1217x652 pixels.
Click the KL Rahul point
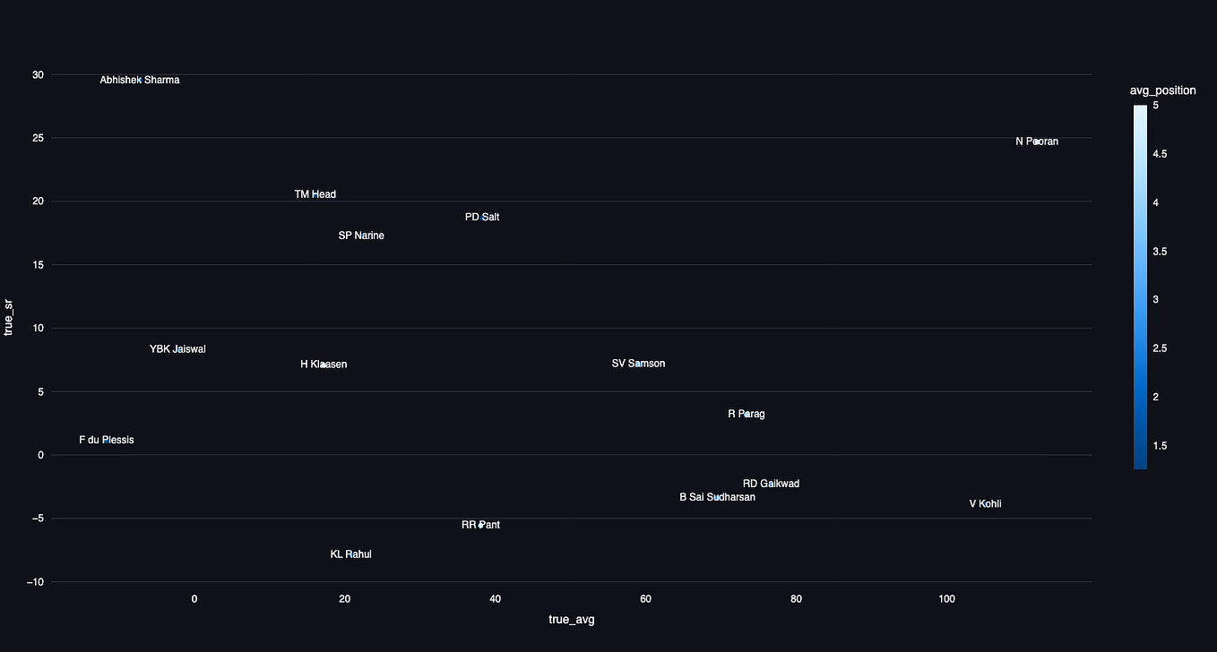pos(350,553)
